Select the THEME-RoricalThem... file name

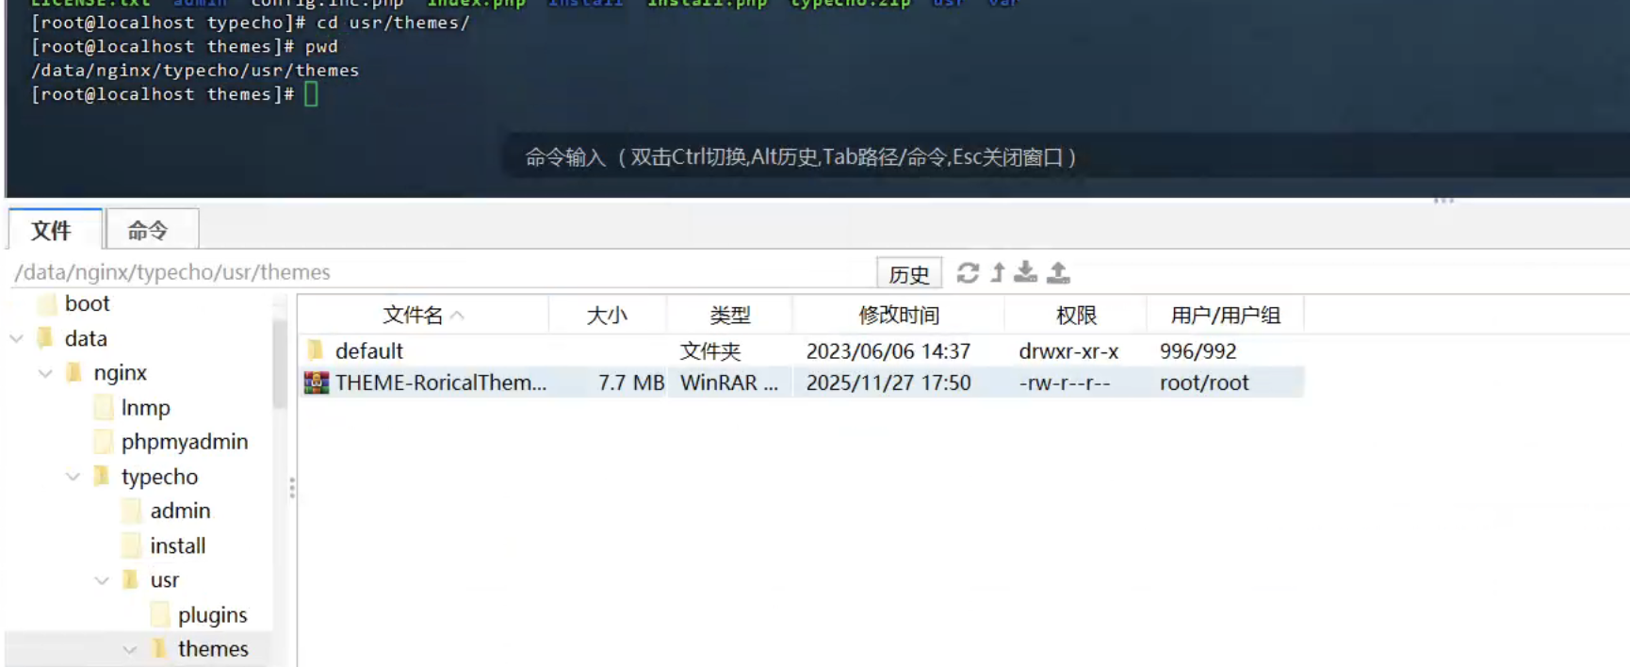point(440,382)
